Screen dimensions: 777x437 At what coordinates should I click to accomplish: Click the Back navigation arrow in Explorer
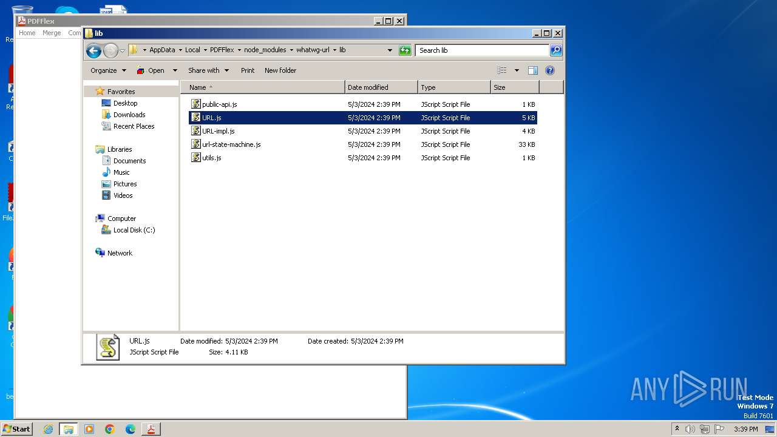(x=93, y=50)
